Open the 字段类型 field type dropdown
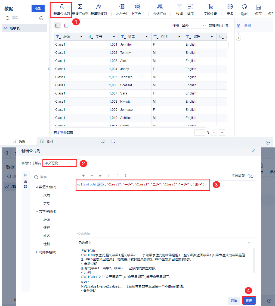This screenshot has height=306, width=275. tap(250, 176)
